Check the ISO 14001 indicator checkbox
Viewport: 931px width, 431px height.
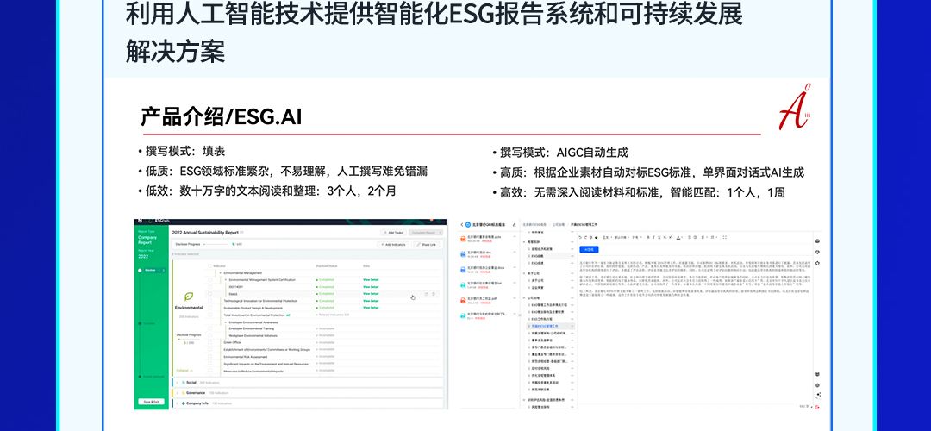pyautogui.click(x=209, y=287)
